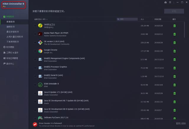This screenshot has width=189, height=129.
Task: Click the IObit Uninstaller 8 list icon
Action: click(x=40, y=85)
